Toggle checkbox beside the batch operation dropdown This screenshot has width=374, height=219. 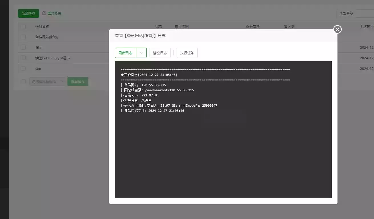[23, 82]
